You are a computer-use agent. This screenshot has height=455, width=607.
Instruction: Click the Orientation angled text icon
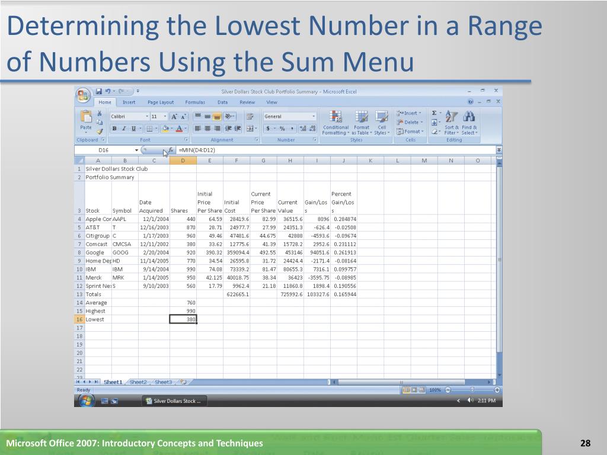tap(228, 117)
